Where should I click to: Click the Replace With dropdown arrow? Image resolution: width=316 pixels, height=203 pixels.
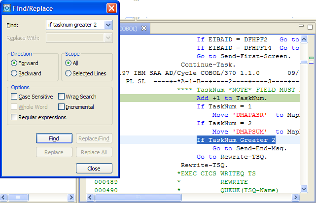[108, 38]
